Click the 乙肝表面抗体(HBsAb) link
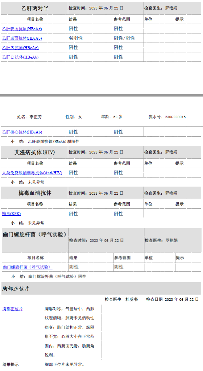 click(22, 38)
